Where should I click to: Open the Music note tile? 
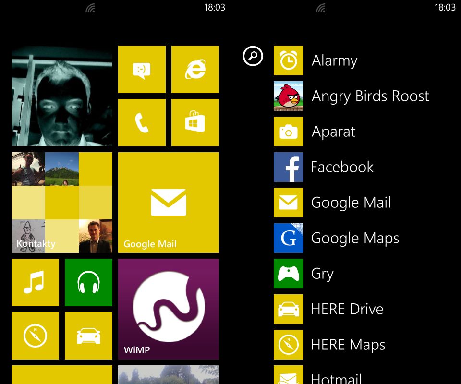pos(35,282)
